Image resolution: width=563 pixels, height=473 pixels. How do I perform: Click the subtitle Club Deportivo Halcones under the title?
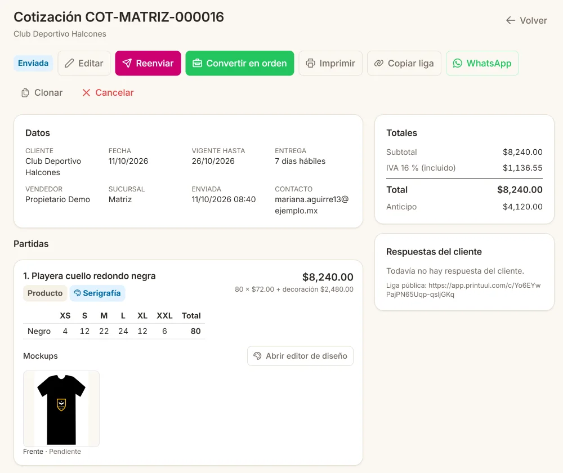(60, 34)
